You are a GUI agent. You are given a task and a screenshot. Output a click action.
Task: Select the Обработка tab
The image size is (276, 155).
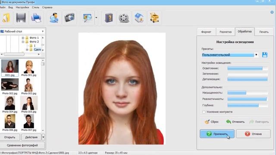tap(245, 31)
